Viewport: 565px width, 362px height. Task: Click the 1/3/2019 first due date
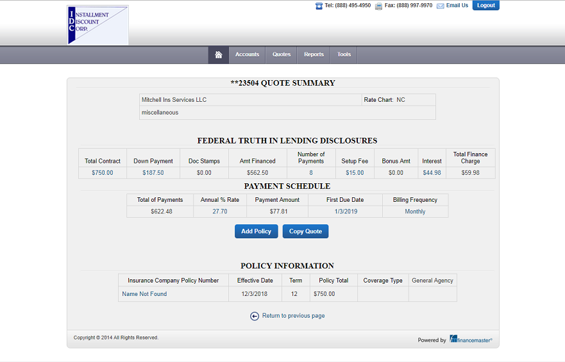click(x=344, y=211)
